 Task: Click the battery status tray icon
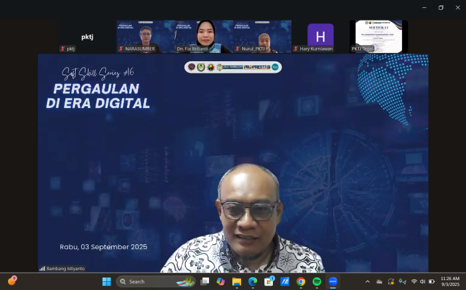click(431, 281)
